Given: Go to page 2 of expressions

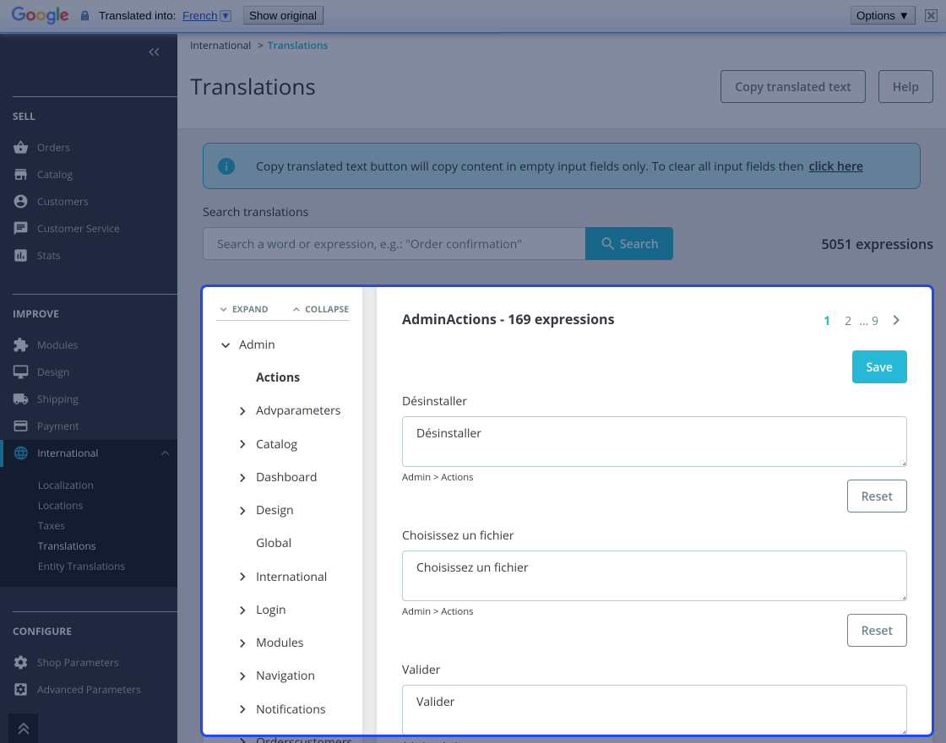Looking at the screenshot, I should [x=848, y=321].
